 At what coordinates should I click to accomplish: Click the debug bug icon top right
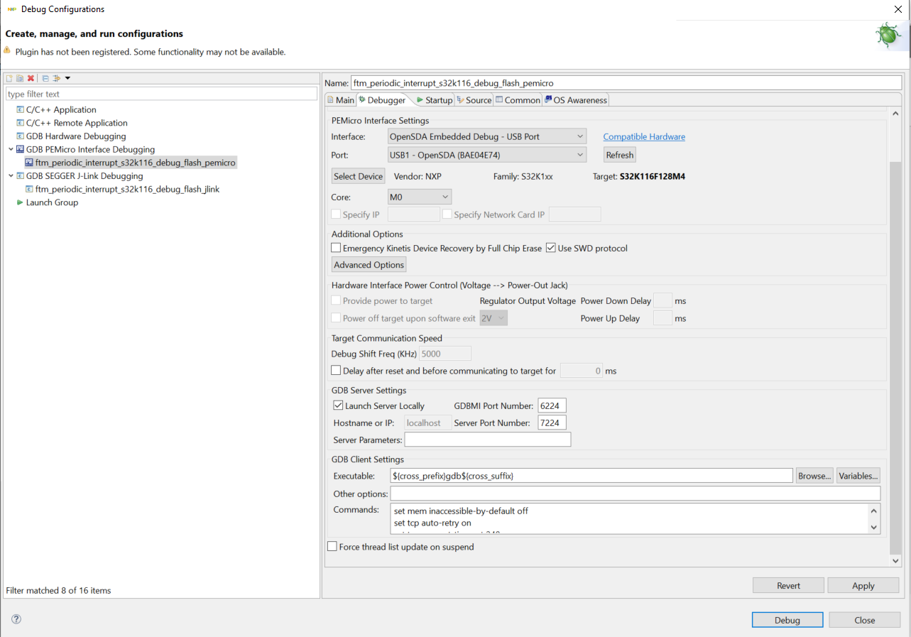pos(889,34)
